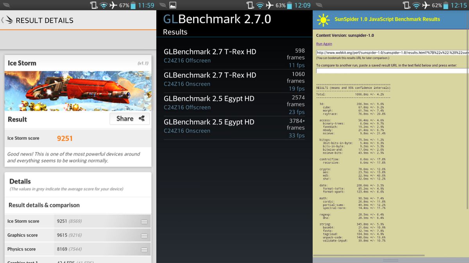Screen dimensions: 469x263
Task: Expand the Graphics score 9615 row
Action: click(78, 235)
